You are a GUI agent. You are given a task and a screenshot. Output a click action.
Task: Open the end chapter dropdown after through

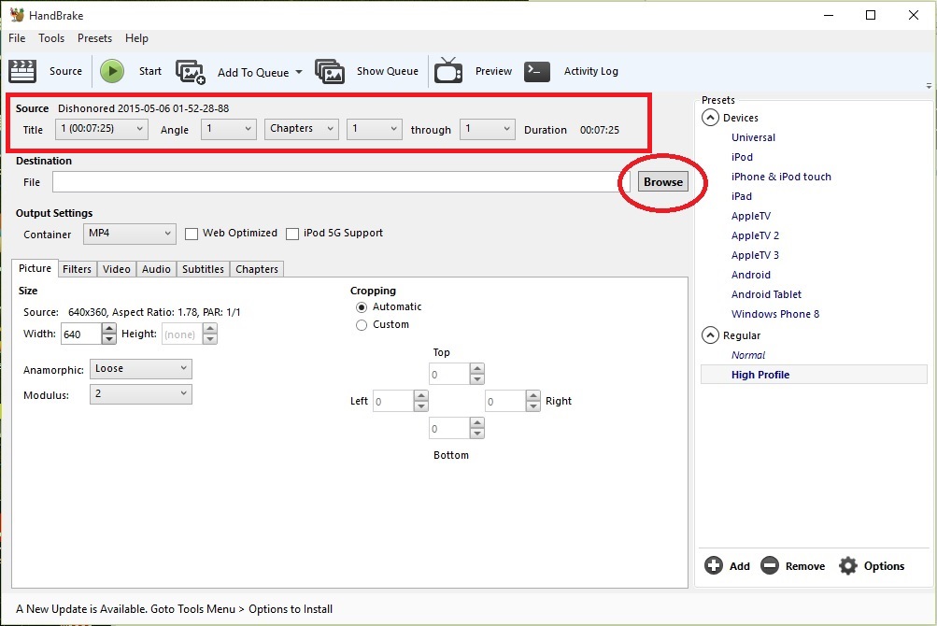point(487,129)
